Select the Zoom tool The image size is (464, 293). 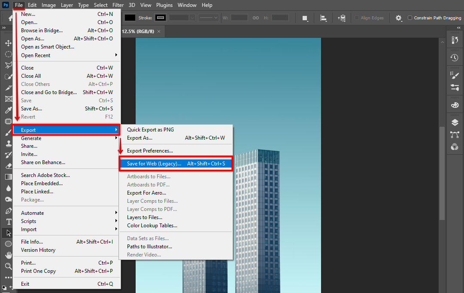click(8, 266)
